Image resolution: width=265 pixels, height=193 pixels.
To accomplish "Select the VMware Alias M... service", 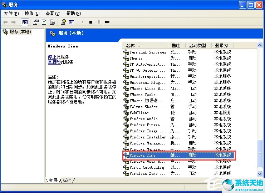I will [147, 88].
